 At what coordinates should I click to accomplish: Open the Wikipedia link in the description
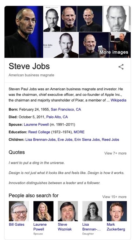pos(119,100)
